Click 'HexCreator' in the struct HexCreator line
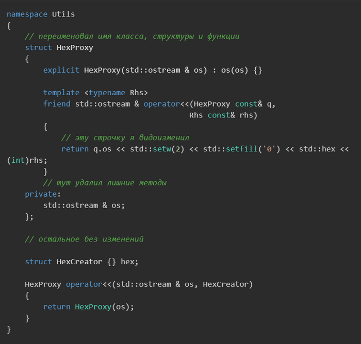The height and width of the screenshot is (344, 361). point(79,262)
